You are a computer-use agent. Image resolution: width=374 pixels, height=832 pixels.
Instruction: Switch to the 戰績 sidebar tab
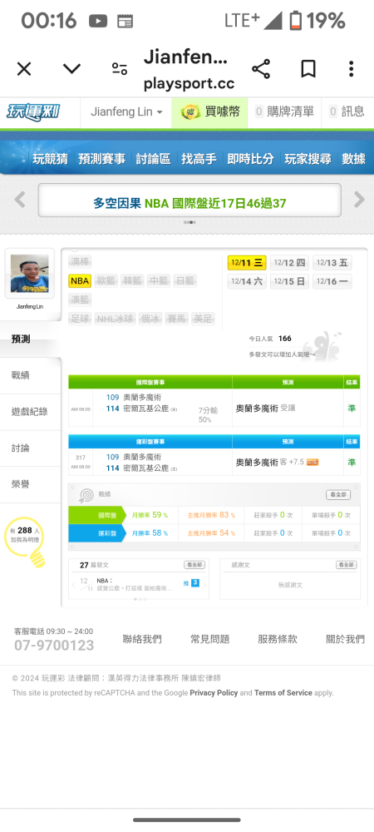click(x=30, y=375)
